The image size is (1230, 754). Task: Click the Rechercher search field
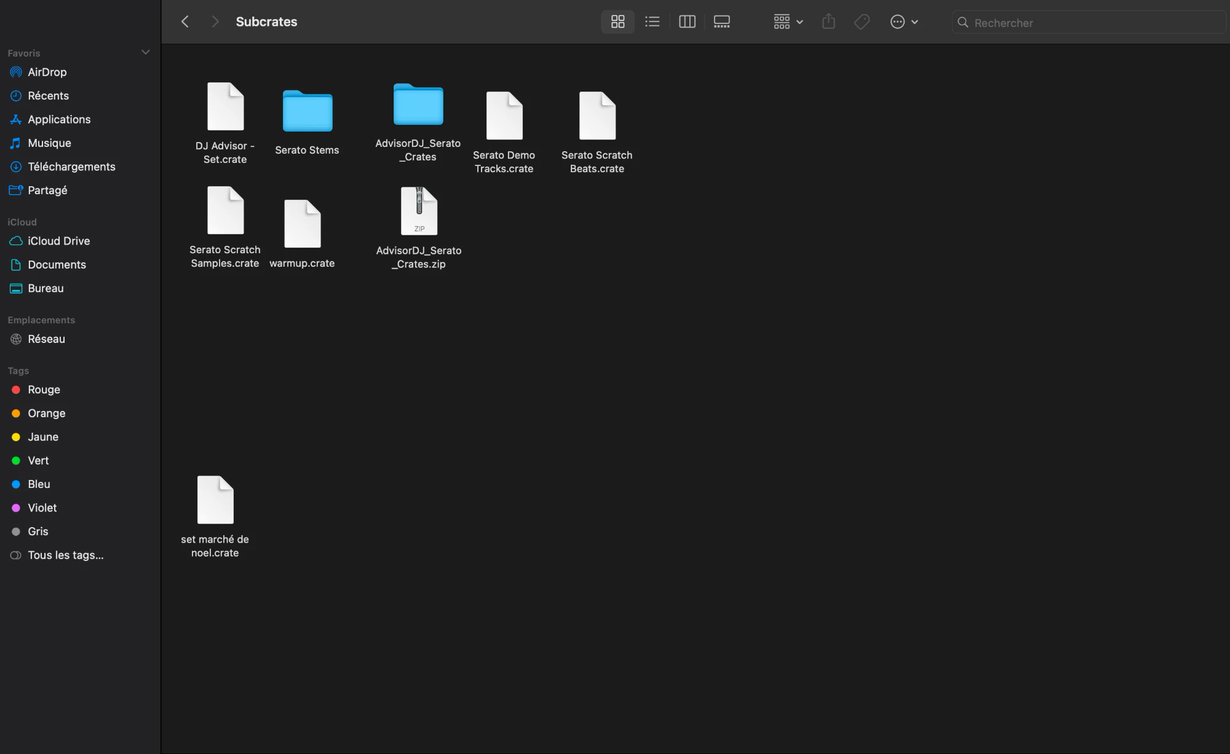pos(1088,23)
